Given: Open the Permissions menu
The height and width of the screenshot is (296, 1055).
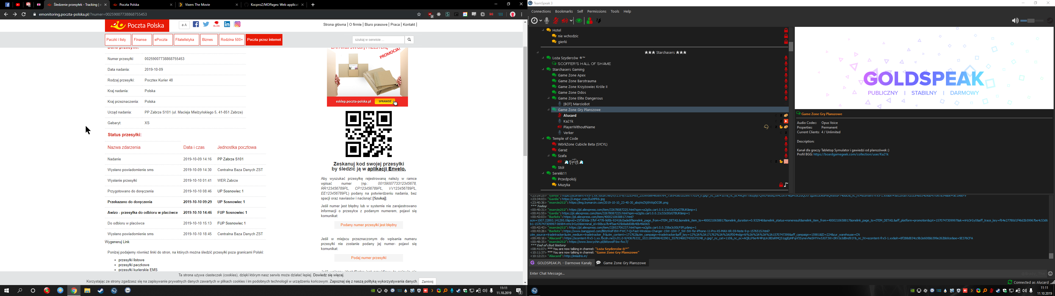Looking at the screenshot, I should pos(596,12).
